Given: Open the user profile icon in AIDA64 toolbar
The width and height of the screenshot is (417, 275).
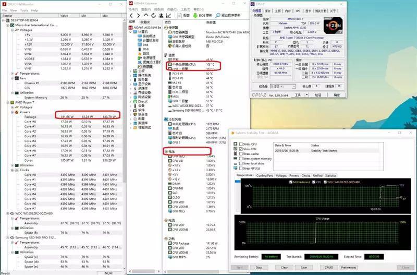Looking at the screenshot, I should click(x=161, y=16).
